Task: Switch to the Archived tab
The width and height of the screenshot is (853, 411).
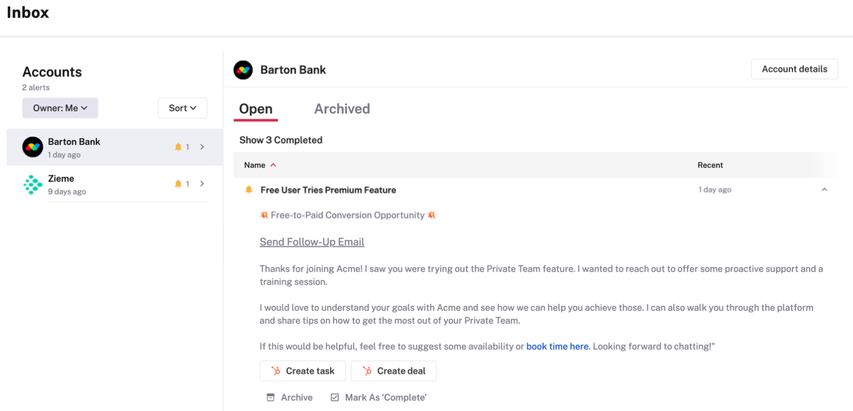Action: coord(342,109)
